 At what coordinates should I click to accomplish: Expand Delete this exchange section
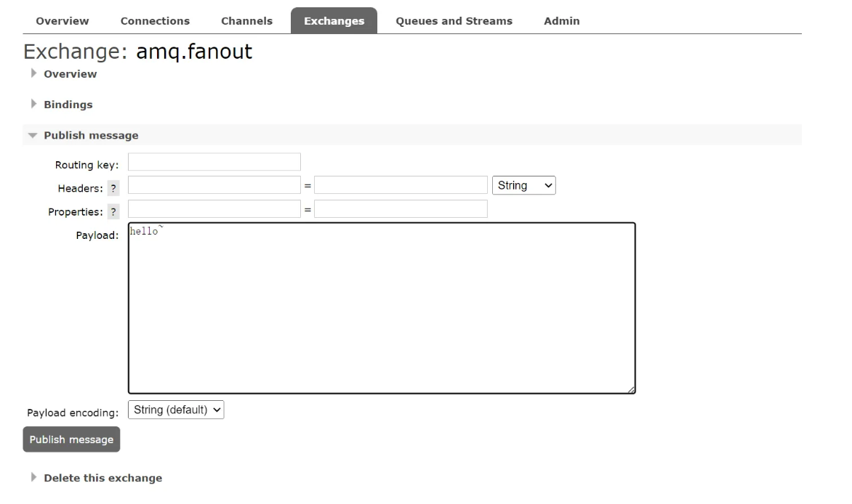(x=103, y=479)
